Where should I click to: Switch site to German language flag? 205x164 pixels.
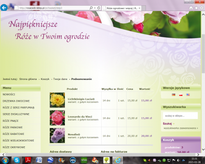pyautogui.click(x=173, y=95)
